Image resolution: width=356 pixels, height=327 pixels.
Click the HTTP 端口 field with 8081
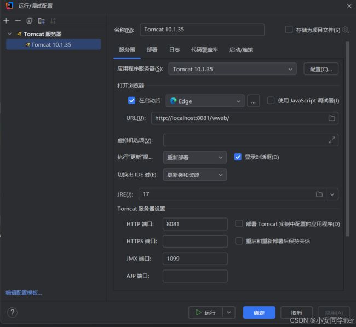(x=195, y=224)
